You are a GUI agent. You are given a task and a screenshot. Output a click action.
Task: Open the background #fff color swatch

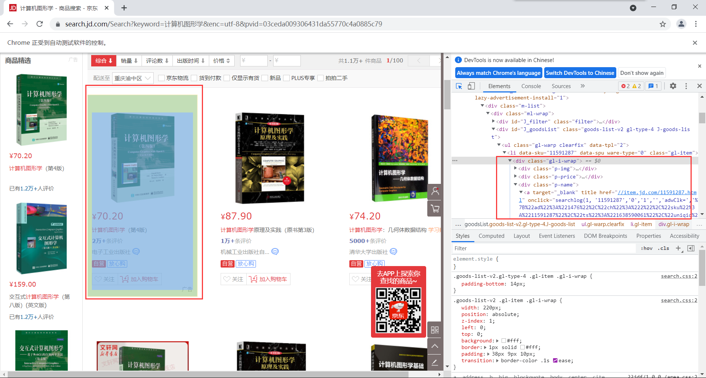[x=503, y=341]
